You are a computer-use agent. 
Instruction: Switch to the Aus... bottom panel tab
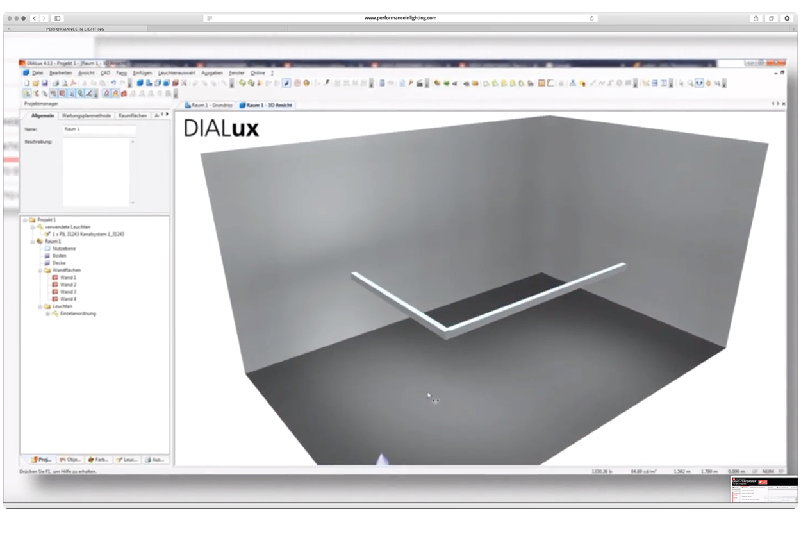154,460
